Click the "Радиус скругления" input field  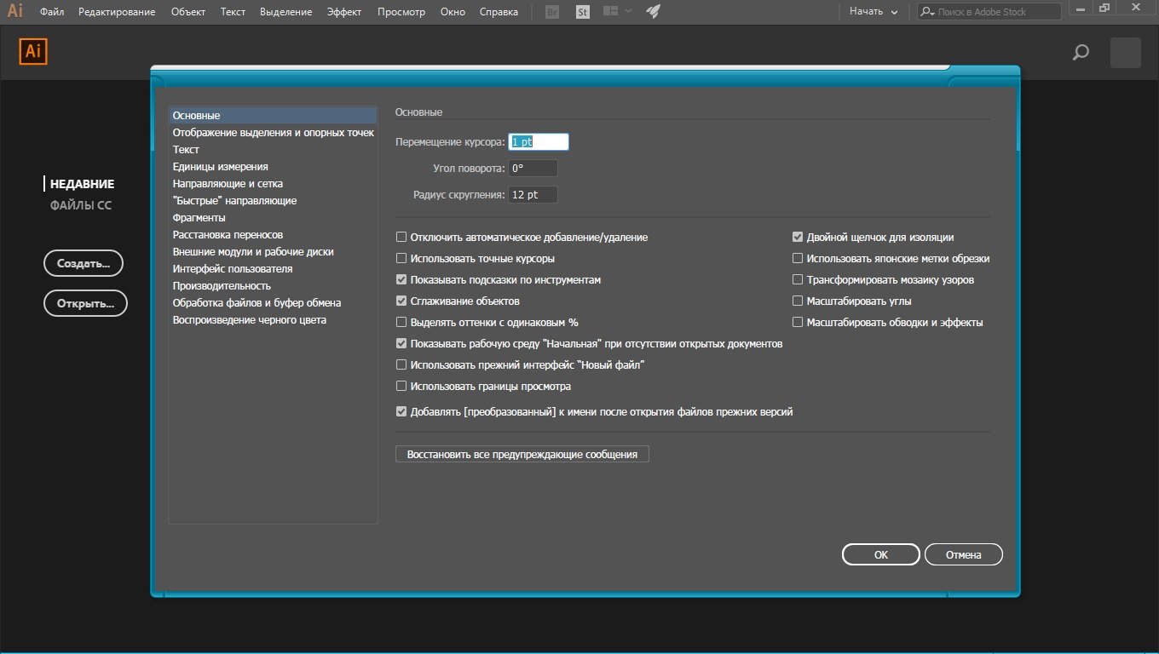pos(533,195)
